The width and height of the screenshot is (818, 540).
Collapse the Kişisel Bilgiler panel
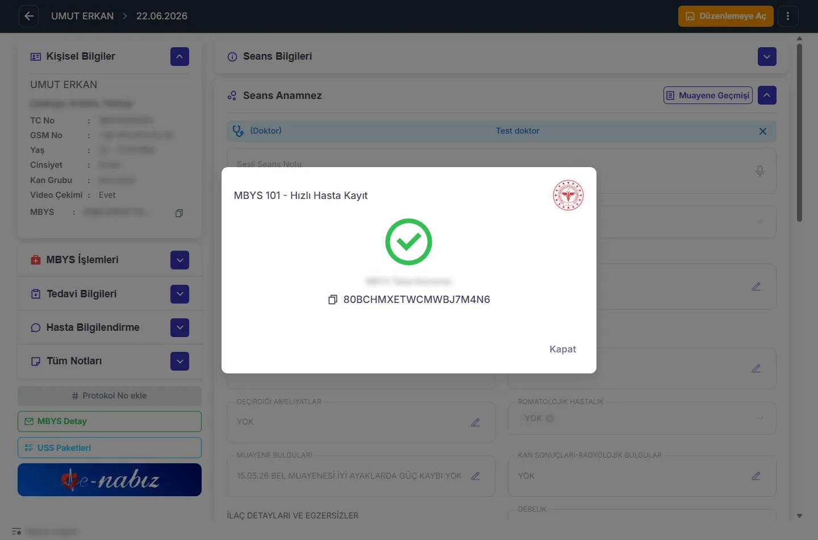point(180,56)
